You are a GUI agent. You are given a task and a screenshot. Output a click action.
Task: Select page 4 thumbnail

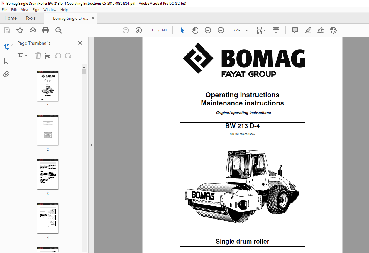click(48, 218)
